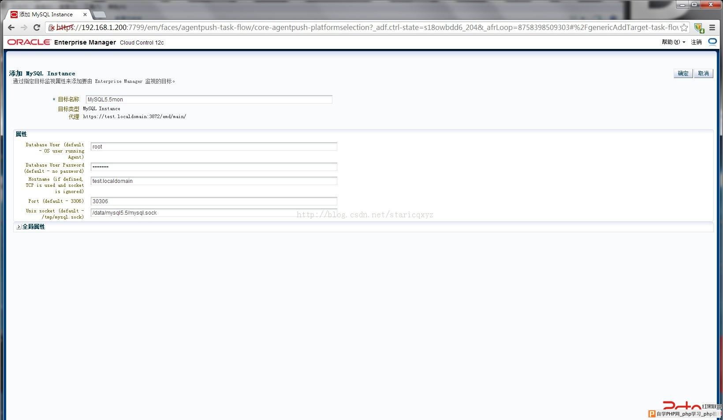The height and width of the screenshot is (420, 723).
Task: Expand the 全局属性 global properties section
Action: (19, 227)
